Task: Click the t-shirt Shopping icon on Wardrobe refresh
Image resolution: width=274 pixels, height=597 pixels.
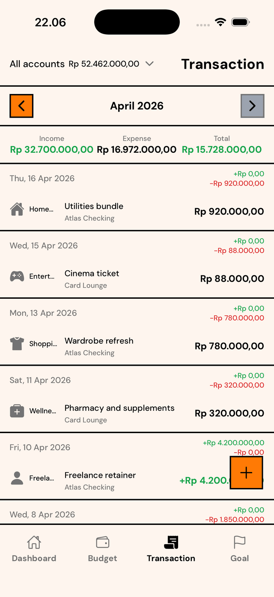Action: click(x=17, y=343)
